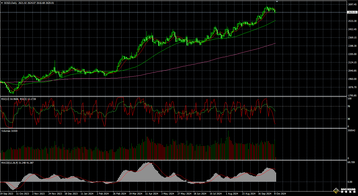Click the current price label 2620.01
Viewport: 358px width, 196px height.
tap(352, 12)
